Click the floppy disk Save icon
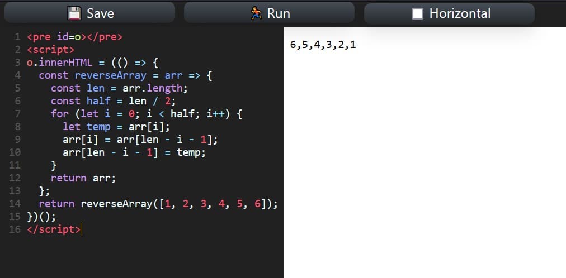The image size is (566, 278). [74, 14]
